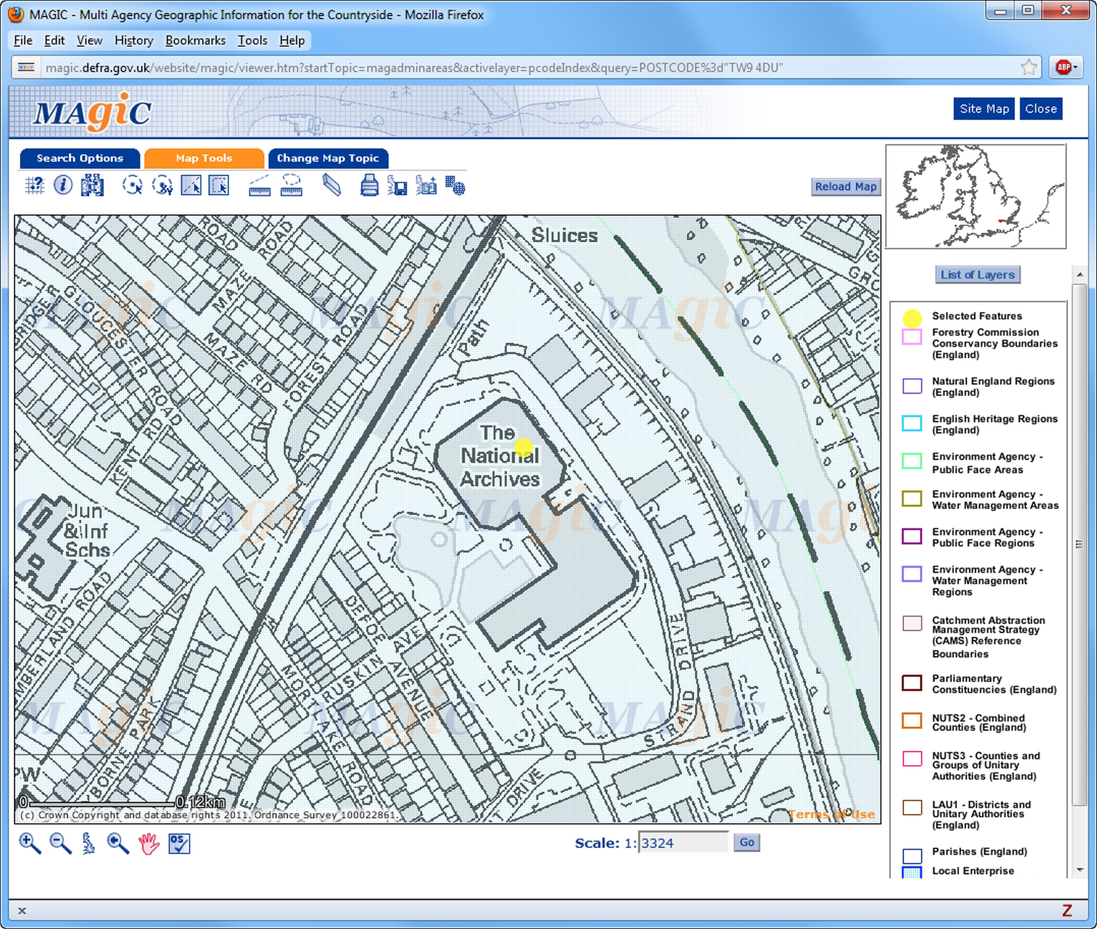
Task: Click the English Heritage Regions cyan swatch
Action: 912,423
